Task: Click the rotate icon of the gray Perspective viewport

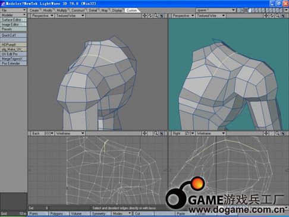Action: click(150, 15)
